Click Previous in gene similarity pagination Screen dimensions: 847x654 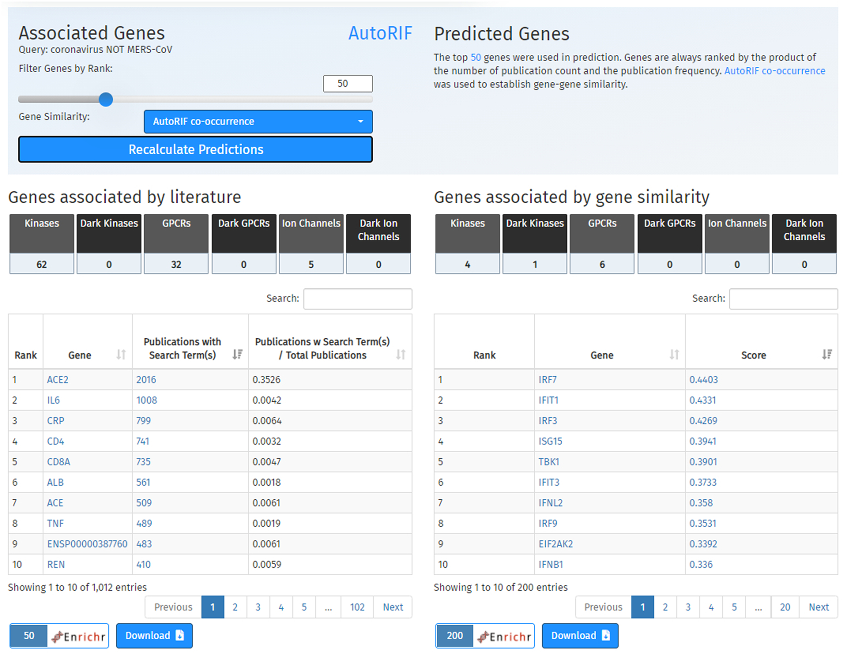603,607
